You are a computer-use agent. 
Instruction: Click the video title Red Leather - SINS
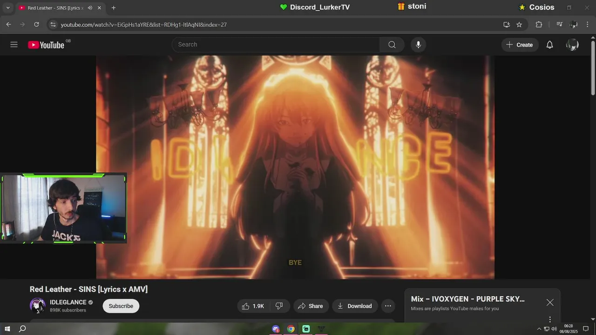88,289
